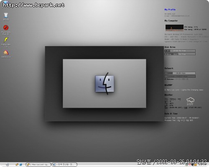Click the Weather section heading
Viewport: 209px width, 167px height.
pyautogui.click(x=168, y=95)
